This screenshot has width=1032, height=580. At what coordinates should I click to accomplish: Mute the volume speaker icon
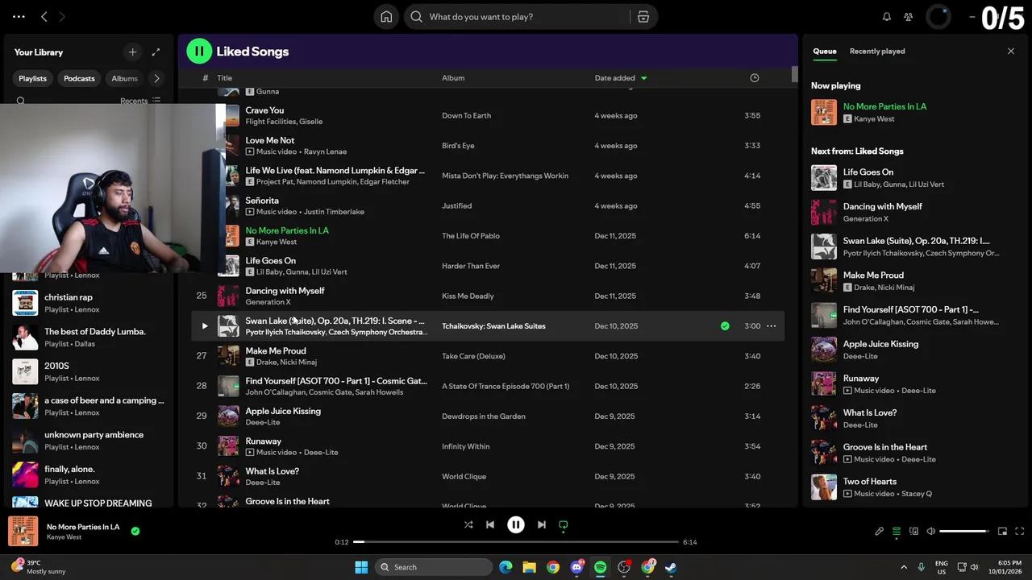[x=930, y=531]
